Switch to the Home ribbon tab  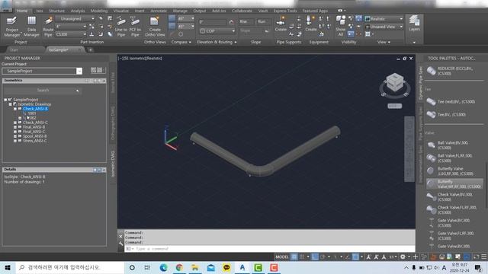[x=22, y=11]
